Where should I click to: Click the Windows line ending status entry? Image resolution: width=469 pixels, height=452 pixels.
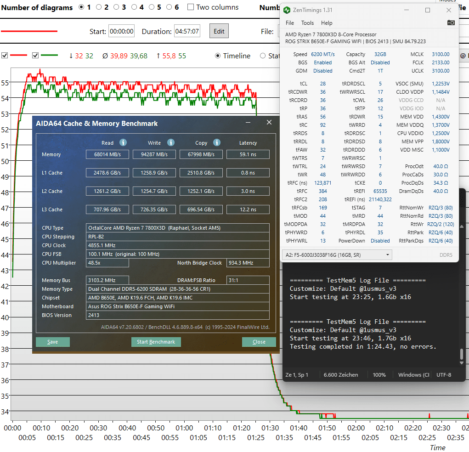pyautogui.click(x=414, y=375)
